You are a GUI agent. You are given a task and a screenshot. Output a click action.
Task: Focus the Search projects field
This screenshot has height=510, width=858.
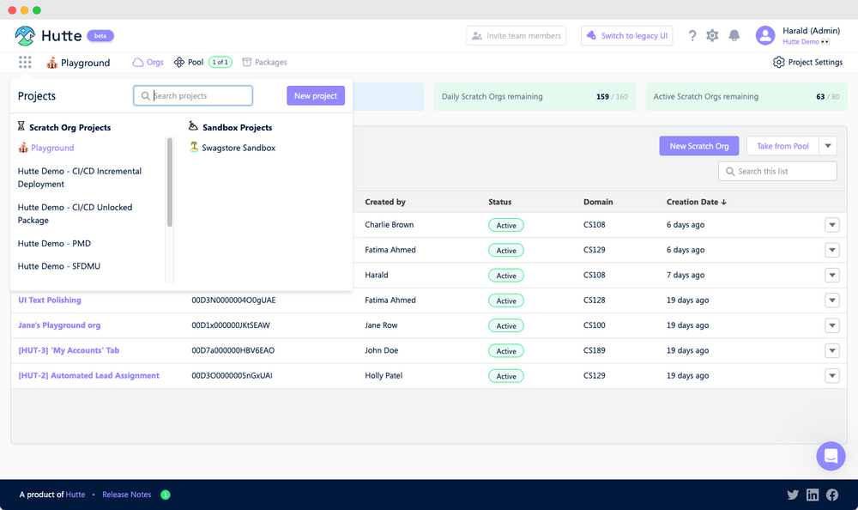(x=193, y=96)
